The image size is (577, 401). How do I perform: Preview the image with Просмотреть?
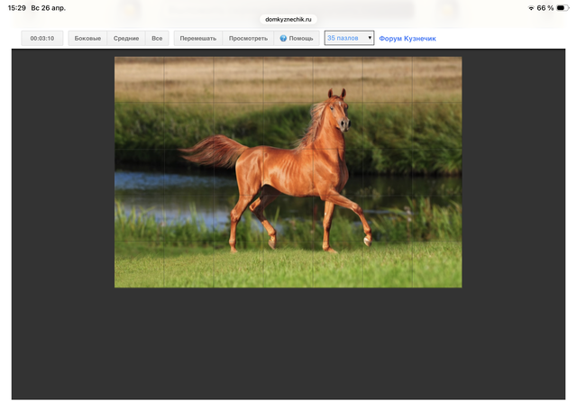(248, 39)
